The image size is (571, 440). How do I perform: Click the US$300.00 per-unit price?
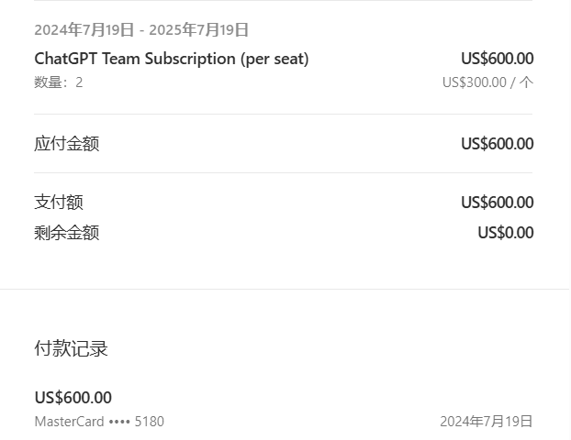pos(474,82)
